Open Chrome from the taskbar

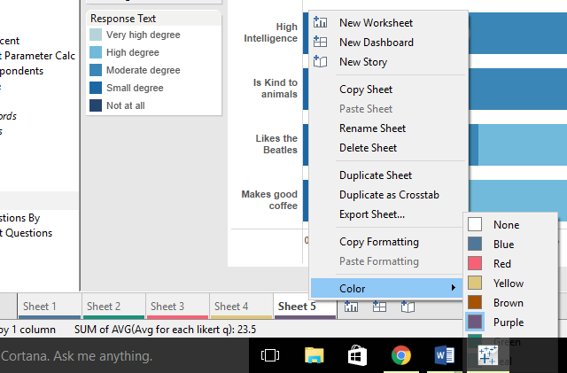(x=400, y=355)
